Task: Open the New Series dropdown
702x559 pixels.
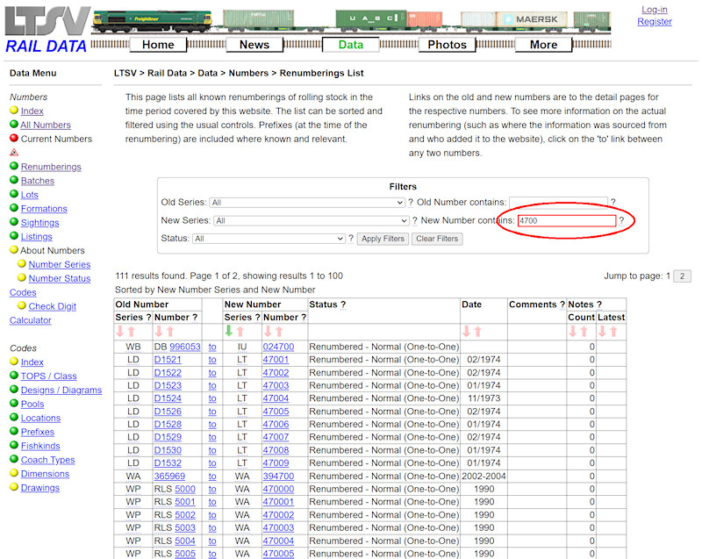Action: click(x=311, y=221)
